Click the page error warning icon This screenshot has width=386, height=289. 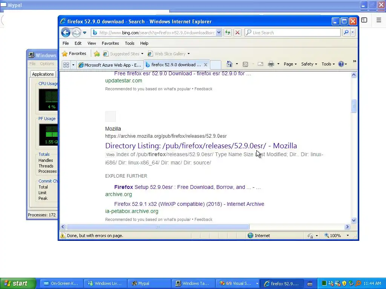[x=63, y=236]
